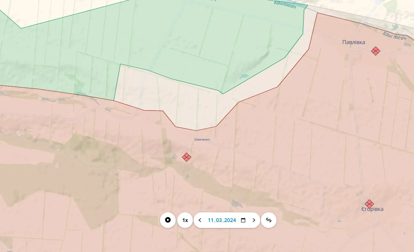Change the 1x playback speed
Screen dimensions: 414x252
point(185,220)
